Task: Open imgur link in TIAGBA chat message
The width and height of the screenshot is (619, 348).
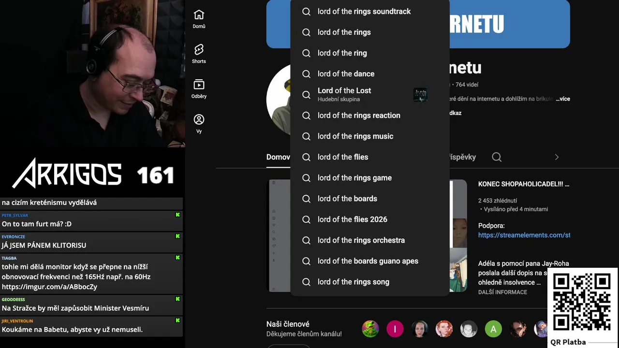Action: tap(49, 287)
